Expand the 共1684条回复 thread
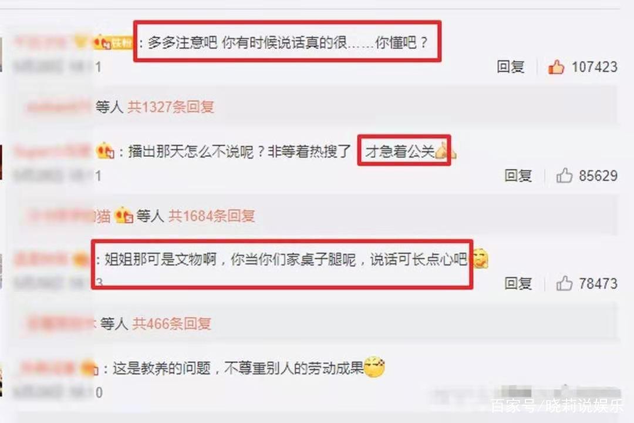 (211, 216)
